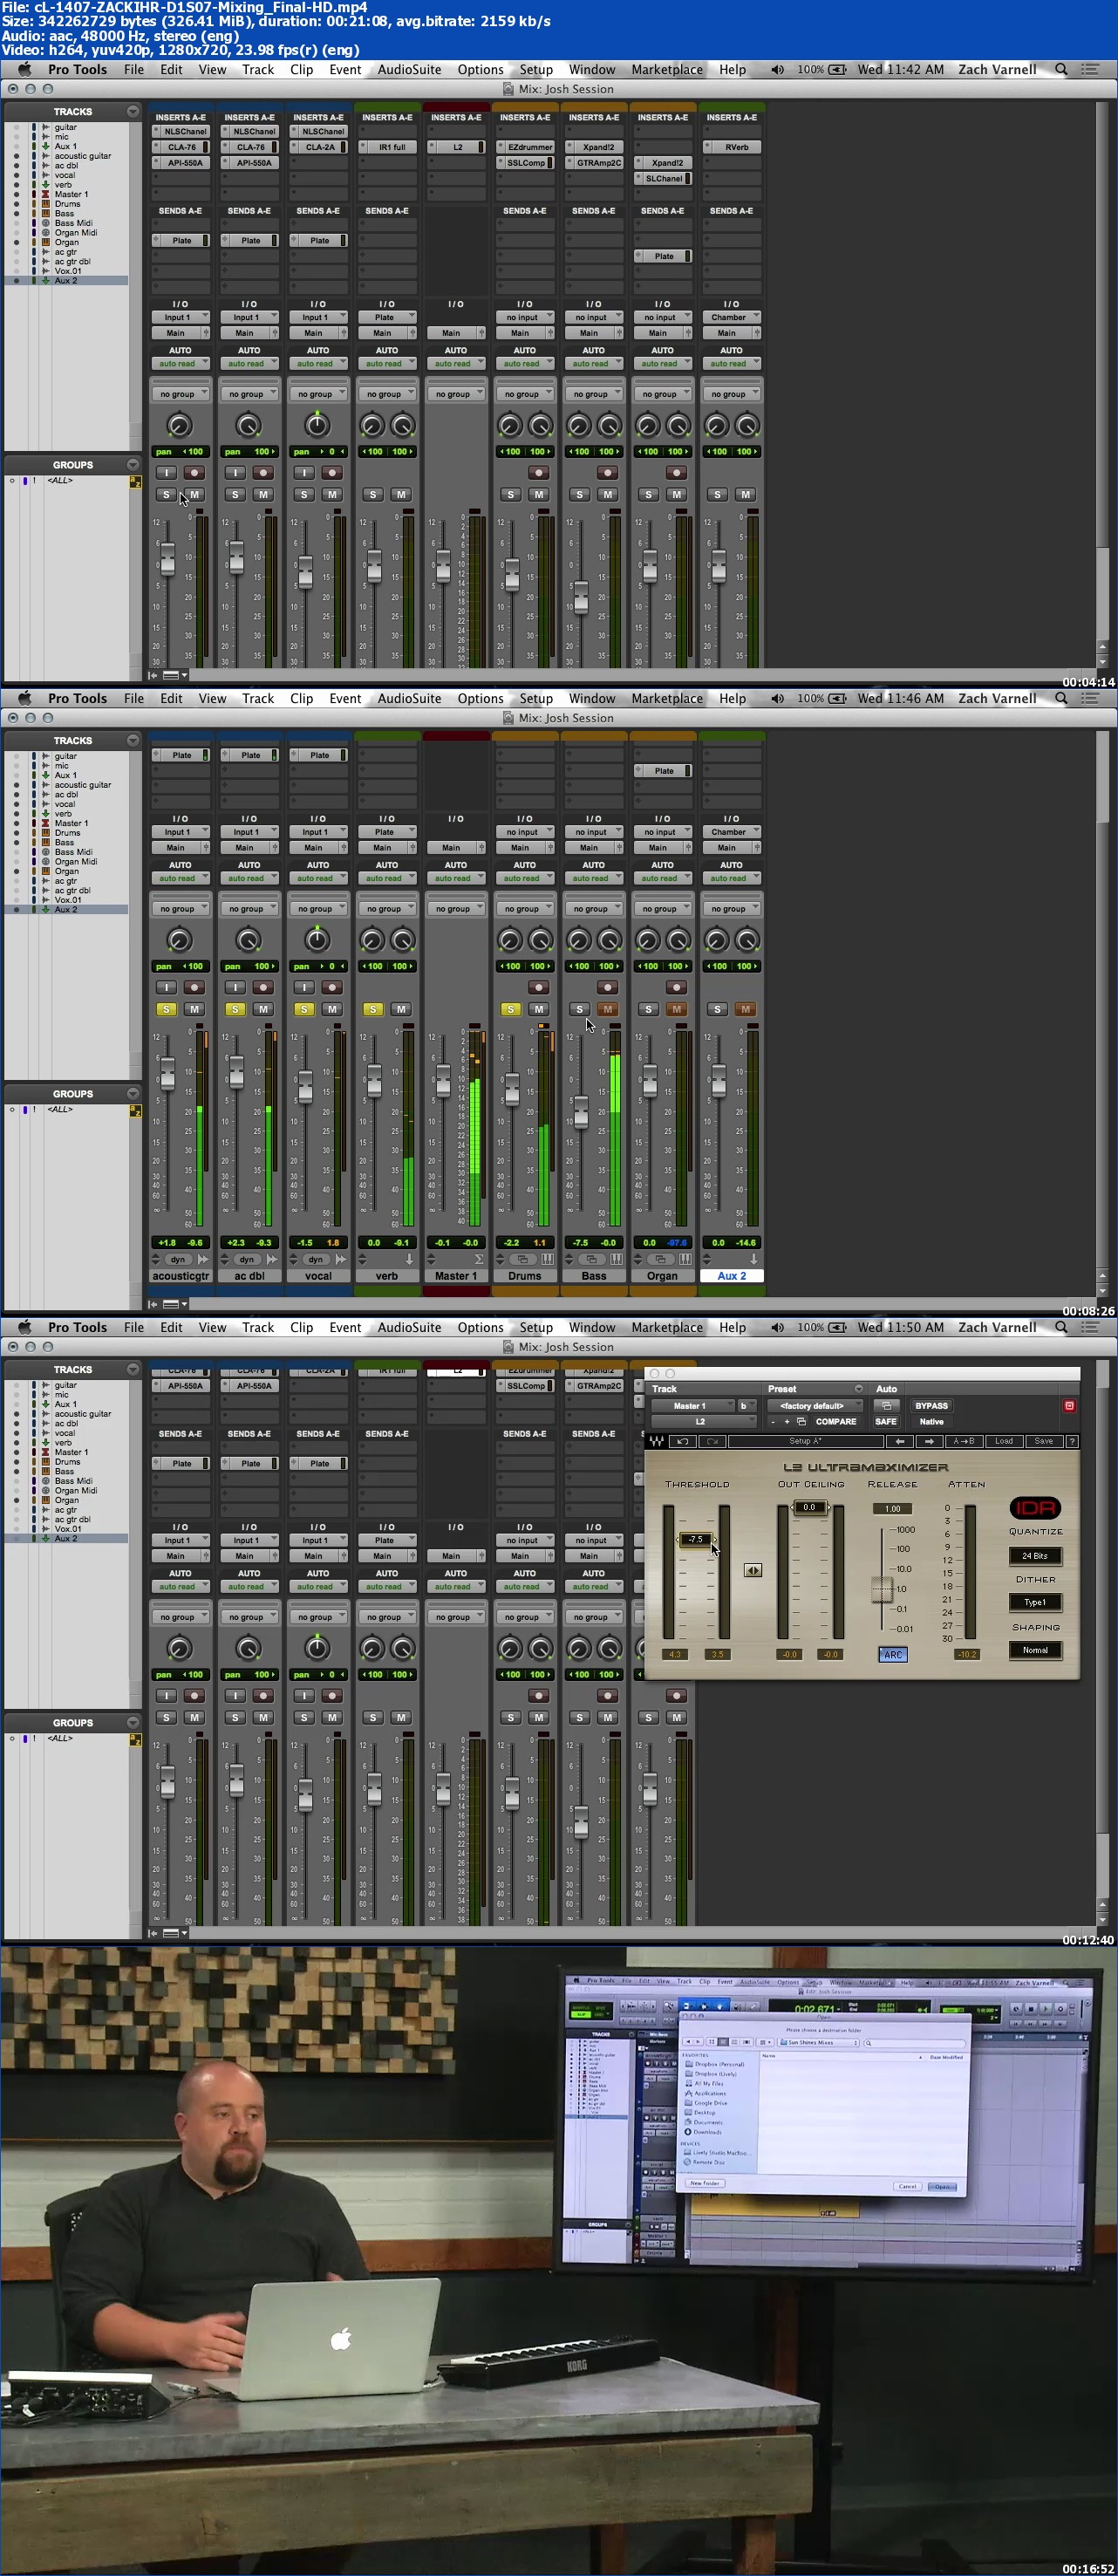Toggle the threshold/ceiling link arrows in L2 Ultramaximizer
Image resolution: width=1118 pixels, height=2576 pixels.
(x=753, y=1570)
